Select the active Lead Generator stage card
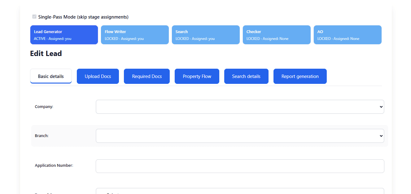 [x=64, y=35]
